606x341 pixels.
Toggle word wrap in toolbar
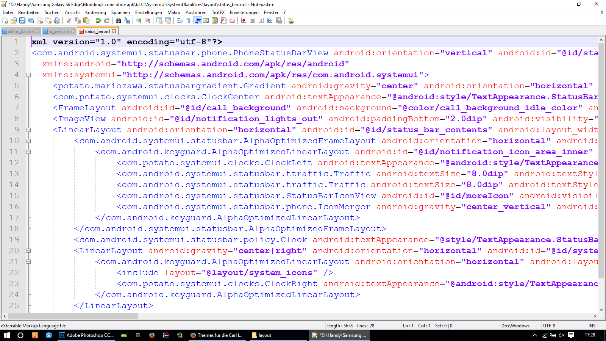(180, 20)
